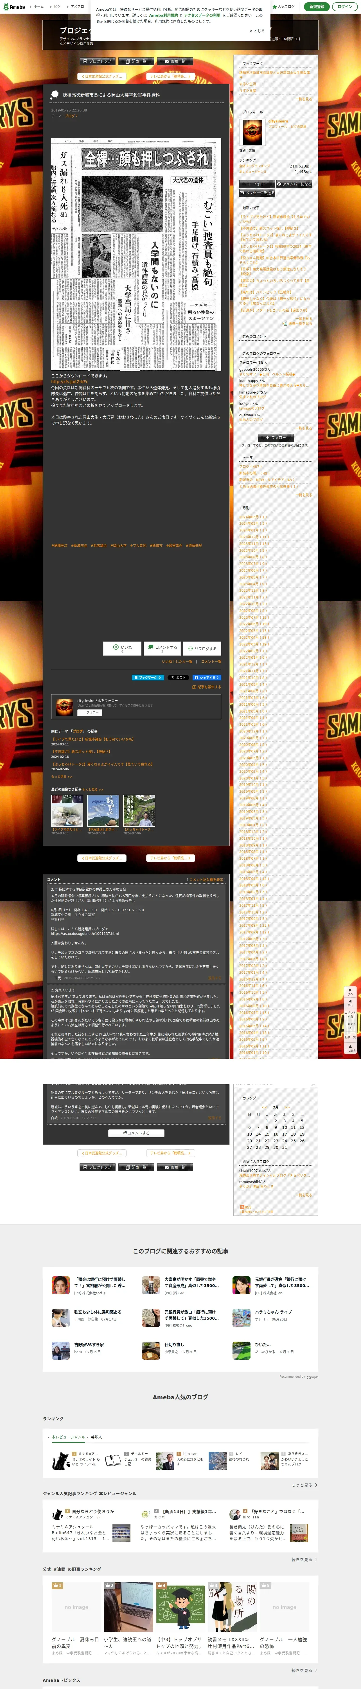This screenshot has width=361, height=1689.
Task: Click ブログ(407) theme link in sidebar
Action: coord(250,466)
